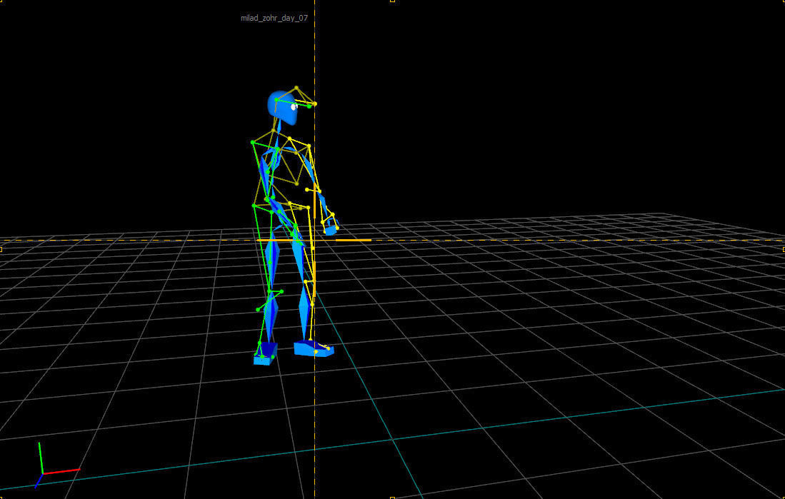The height and width of the screenshot is (499, 785).
Task: Pick the XYZ axis orientation gizmo
Action: (56, 465)
